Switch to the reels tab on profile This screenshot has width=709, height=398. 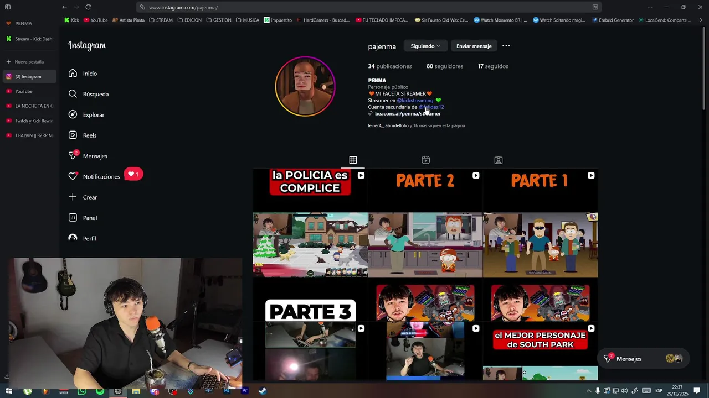click(425, 160)
